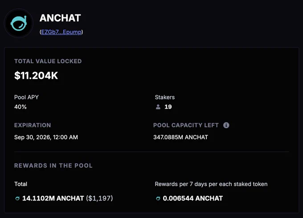Click token icon beside 0.006544 ANCHAT
Image resolution: width=303 pixels, height=218 pixels.
(158, 198)
